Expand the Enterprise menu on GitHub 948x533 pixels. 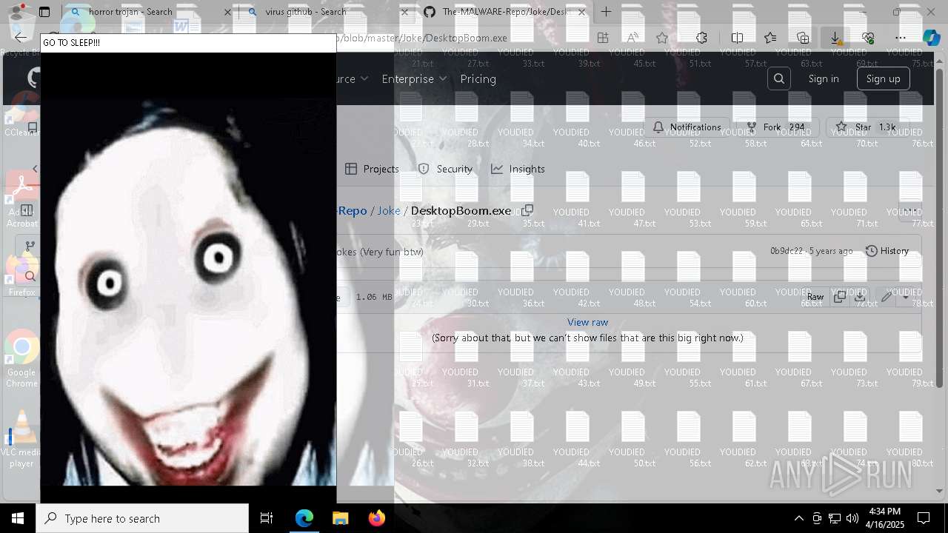(x=414, y=78)
